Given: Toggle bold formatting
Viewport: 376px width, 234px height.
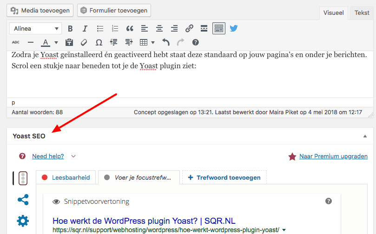Looking at the screenshot, I should coord(70,29).
